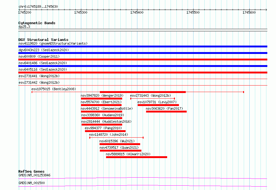Open the esv1975015 (Bentley2008) label
This screenshot has width=276, height=190.
tap(54, 89)
